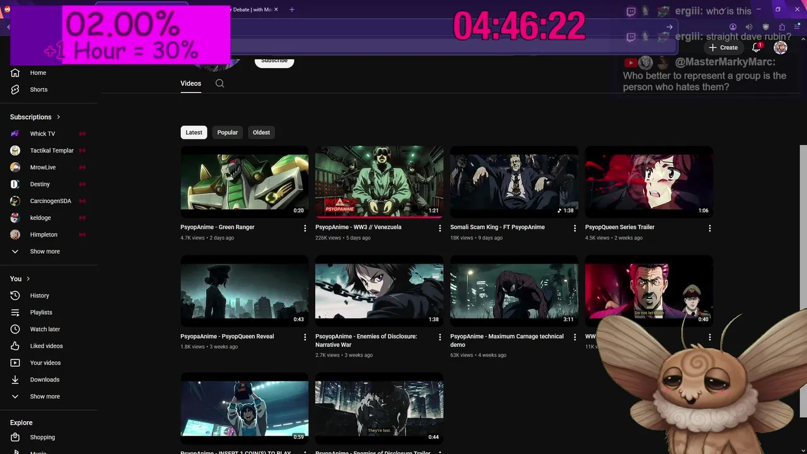Play the PsyopQueen Reveal thumbnail
The image size is (807, 454).
[245, 291]
